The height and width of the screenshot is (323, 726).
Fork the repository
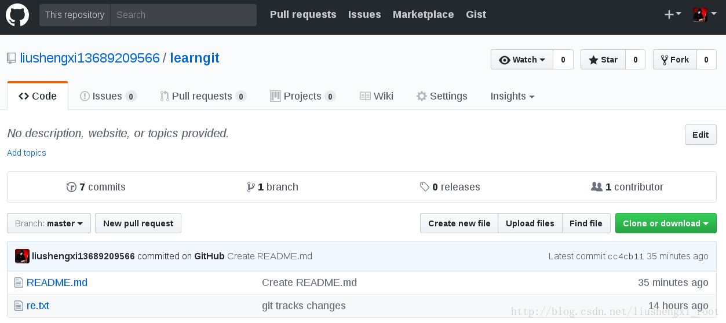674,60
